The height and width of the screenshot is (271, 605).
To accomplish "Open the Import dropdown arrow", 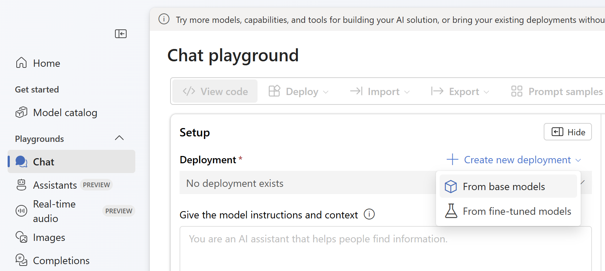I will 407,92.
